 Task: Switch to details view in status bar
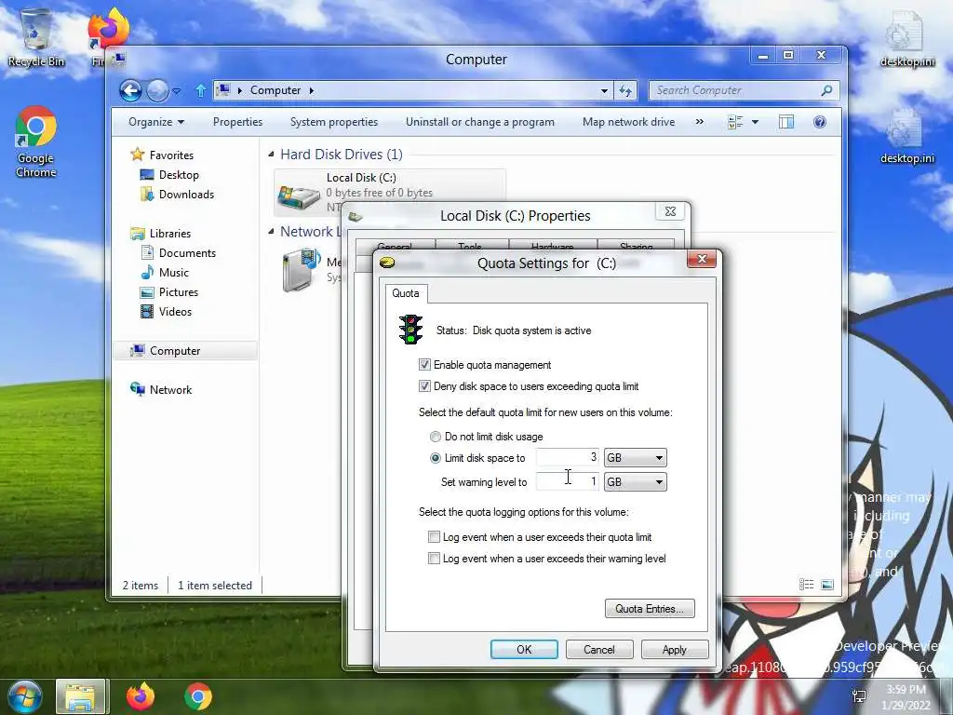point(807,585)
